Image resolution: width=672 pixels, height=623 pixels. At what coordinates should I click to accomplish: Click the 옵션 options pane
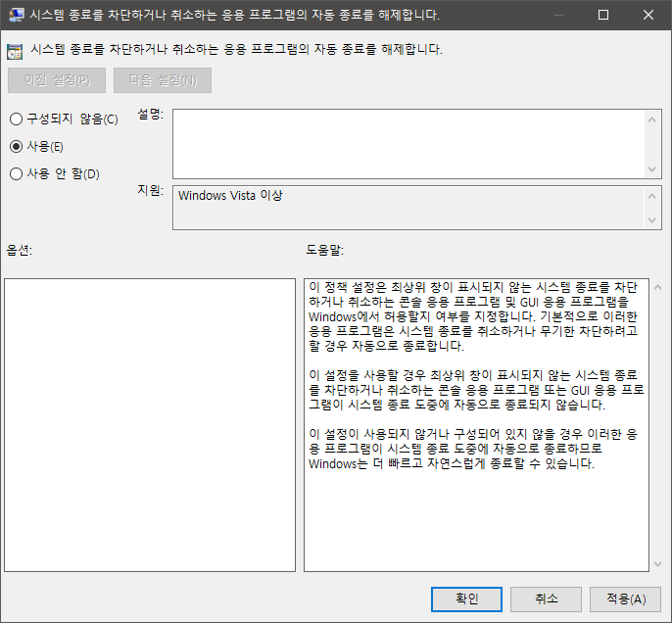coord(150,425)
